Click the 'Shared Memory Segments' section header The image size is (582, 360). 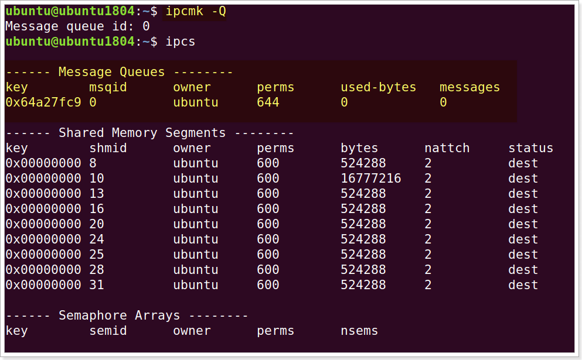142,133
